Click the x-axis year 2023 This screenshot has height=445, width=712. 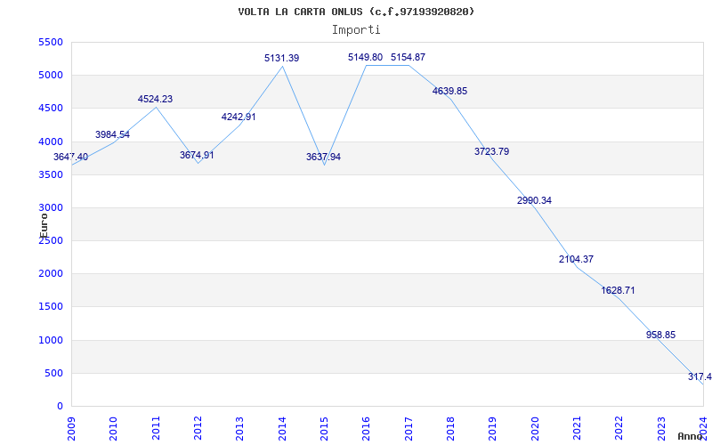[661, 429]
